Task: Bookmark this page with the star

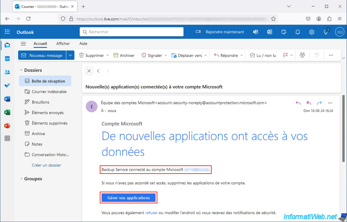Action: (273, 19)
